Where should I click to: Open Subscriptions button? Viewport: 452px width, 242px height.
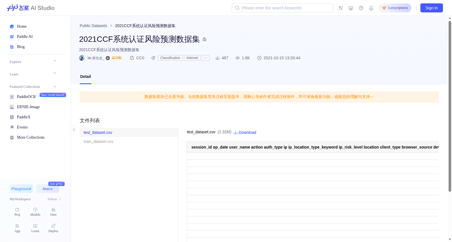395,8
